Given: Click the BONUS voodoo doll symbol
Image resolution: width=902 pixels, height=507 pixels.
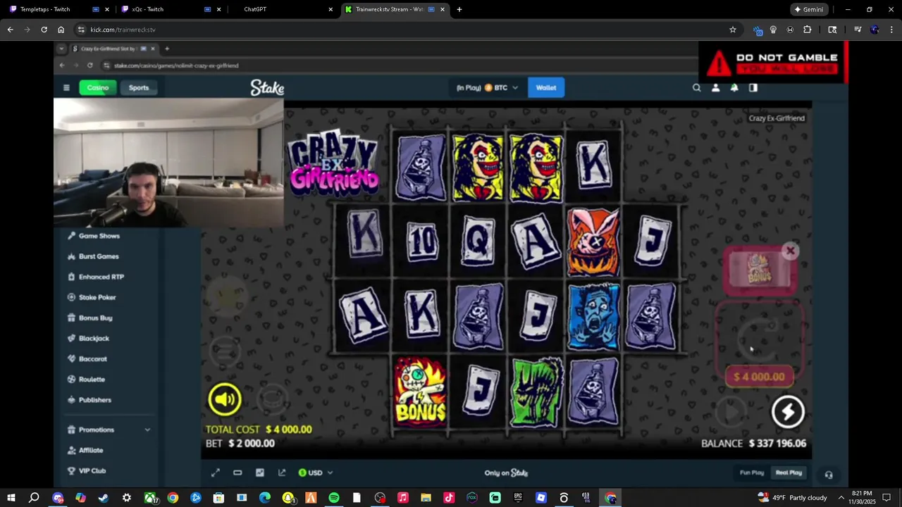Looking at the screenshot, I should click(421, 391).
